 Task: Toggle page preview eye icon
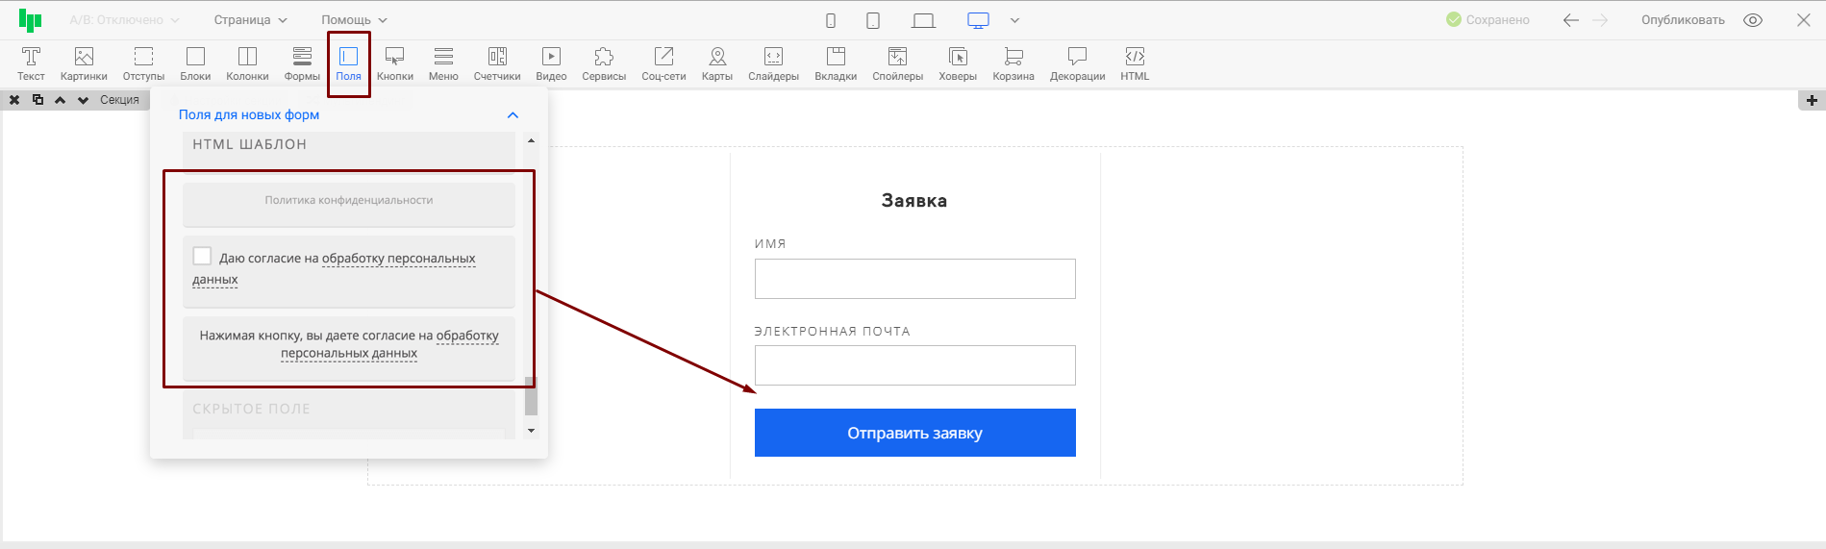pos(1753,20)
